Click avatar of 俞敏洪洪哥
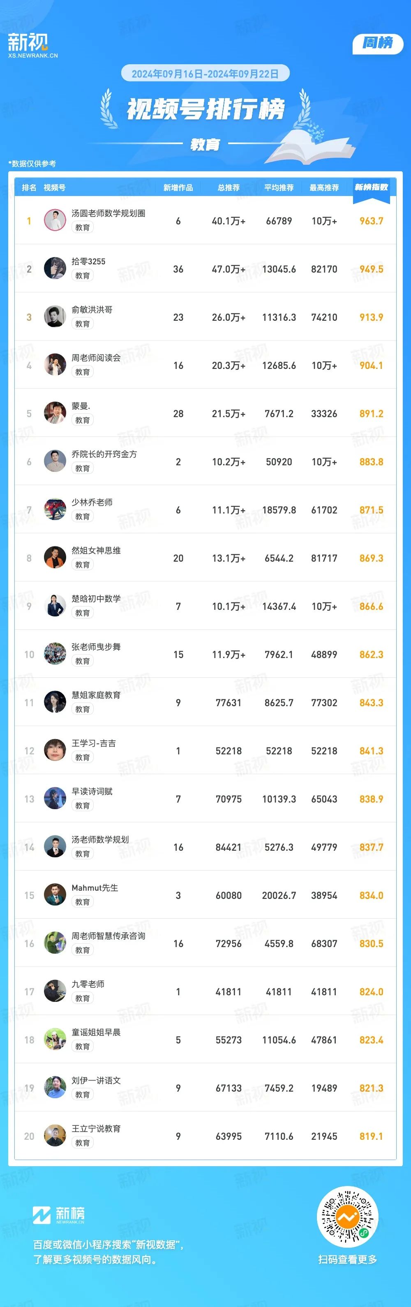Image resolution: width=411 pixels, height=1307 pixels. 55,317
